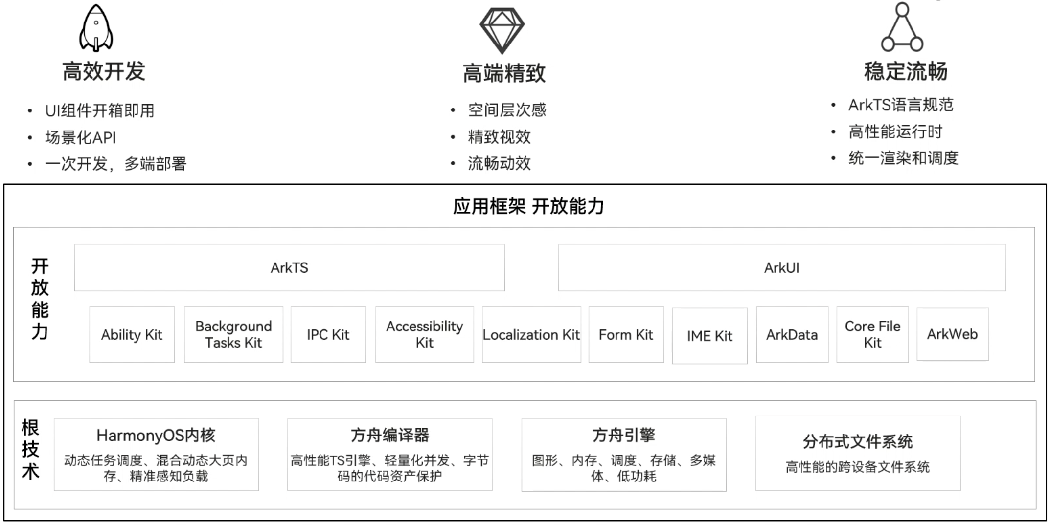Click the 方舟引擎 heading
The height and width of the screenshot is (525, 1050).
point(624,435)
